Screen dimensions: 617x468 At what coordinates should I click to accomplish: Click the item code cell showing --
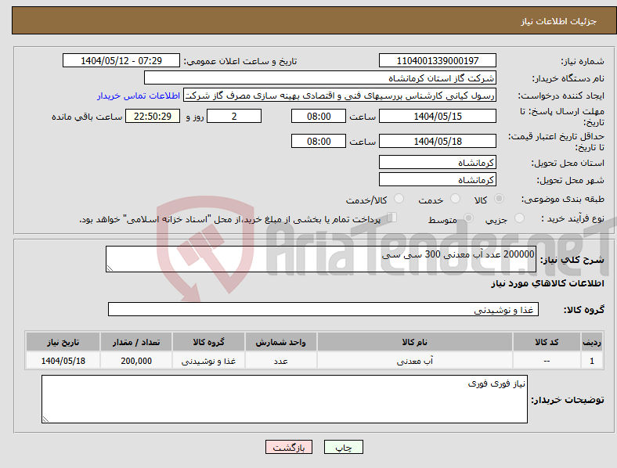point(547,361)
